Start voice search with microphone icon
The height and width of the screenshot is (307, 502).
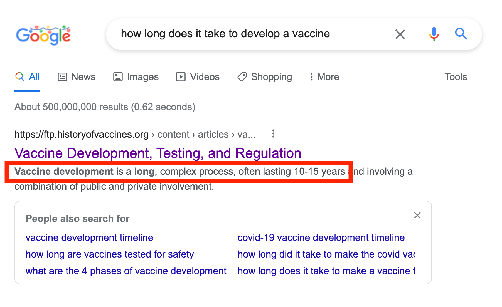pyautogui.click(x=434, y=34)
